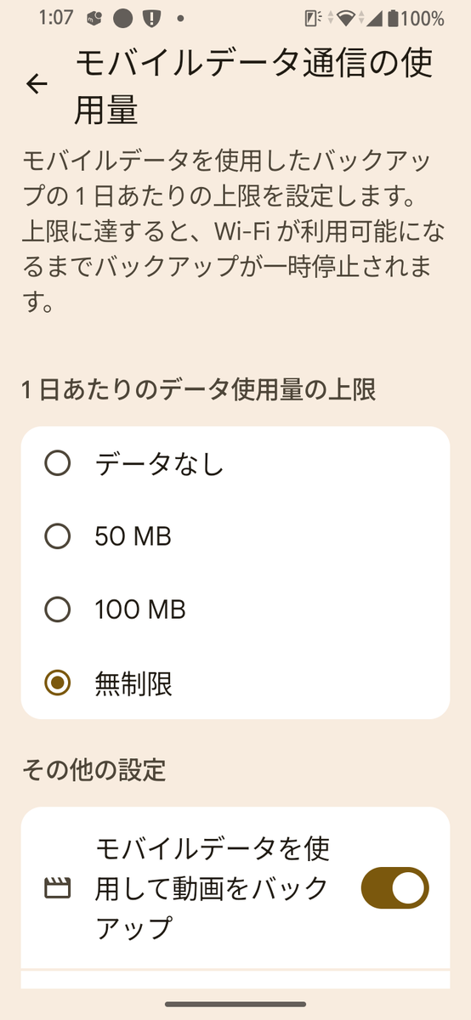Disable the video backup over mobile data toggle
The image size is (471, 1020).
pos(395,888)
